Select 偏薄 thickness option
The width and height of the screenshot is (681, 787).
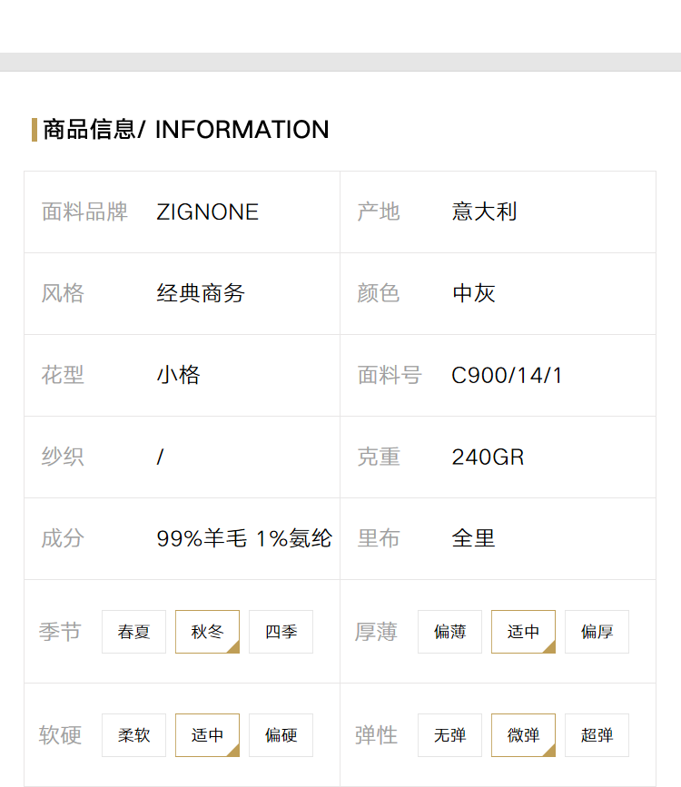pyautogui.click(x=449, y=632)
